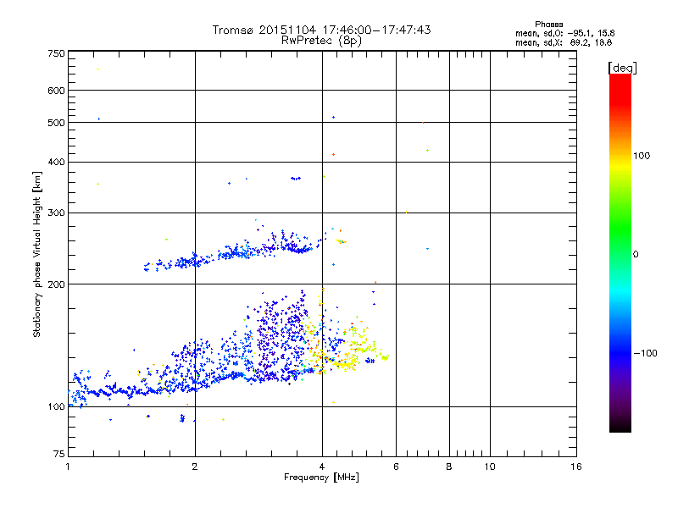Screen dimensions: 678x508
Task: Click the y-axis tick label '300'
Action: tap(56, 213)
